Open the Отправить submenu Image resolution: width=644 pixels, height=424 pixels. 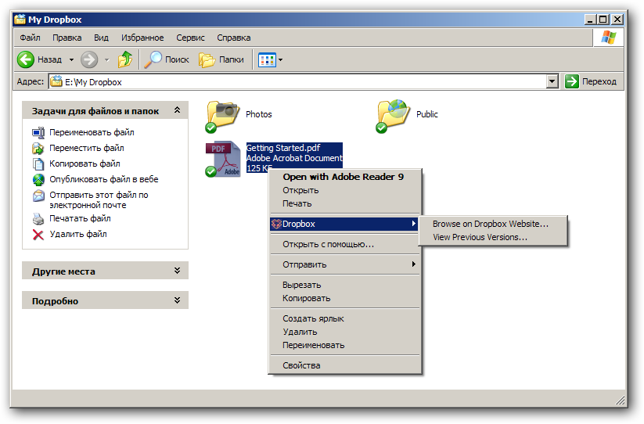[344, 264]
